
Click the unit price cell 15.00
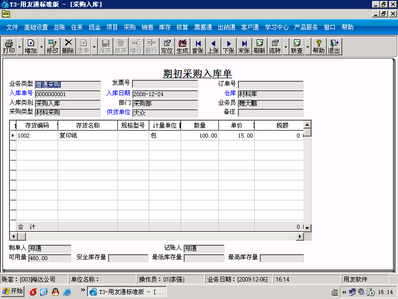(x=237, y=136)
